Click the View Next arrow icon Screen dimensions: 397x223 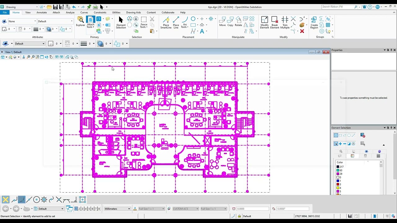click(61, 57)
